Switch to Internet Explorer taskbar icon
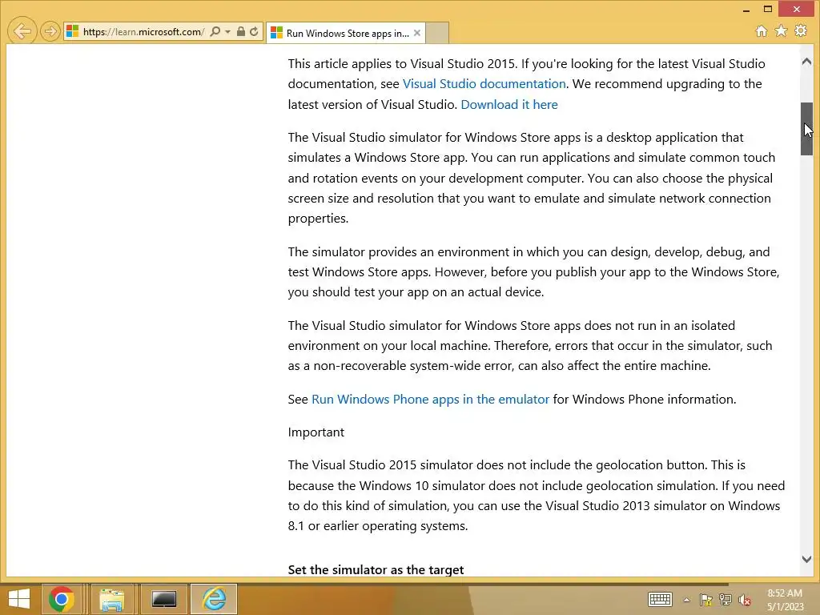This screenshot has width=820, height=615. click(x=215, y=599)
